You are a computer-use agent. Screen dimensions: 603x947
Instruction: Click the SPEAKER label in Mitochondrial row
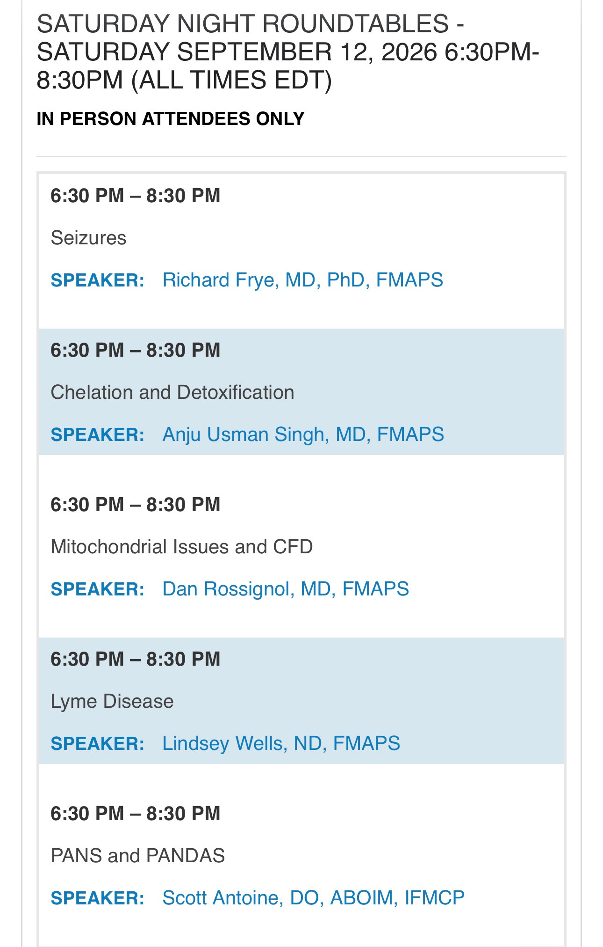point(97,589)
